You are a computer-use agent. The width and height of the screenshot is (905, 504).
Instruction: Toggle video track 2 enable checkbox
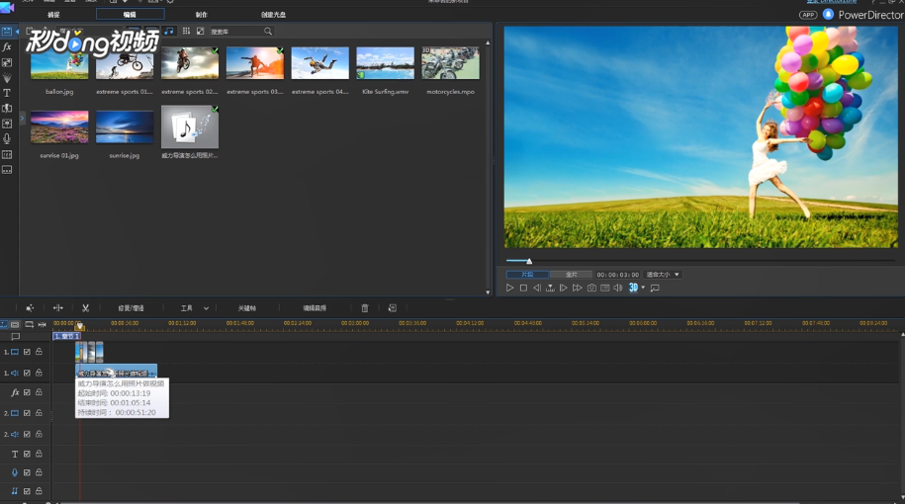[27, 413]
